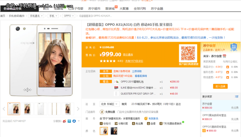Select 苏宁自营 ¥999.00 merchant row
Image resolution: width=241 pixels, height=137 pixels.
[220, 106]
